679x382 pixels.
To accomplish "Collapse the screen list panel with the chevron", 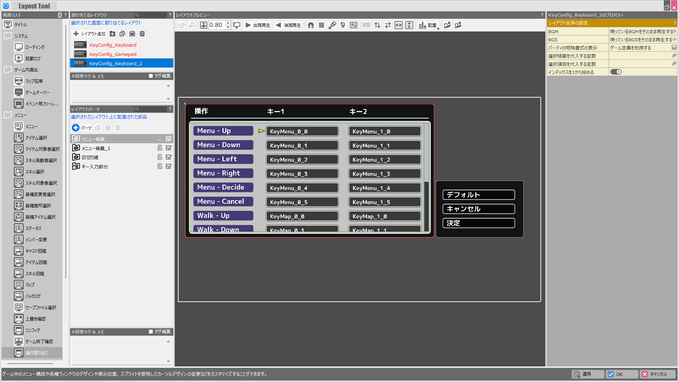I will (x=59, y=15).
